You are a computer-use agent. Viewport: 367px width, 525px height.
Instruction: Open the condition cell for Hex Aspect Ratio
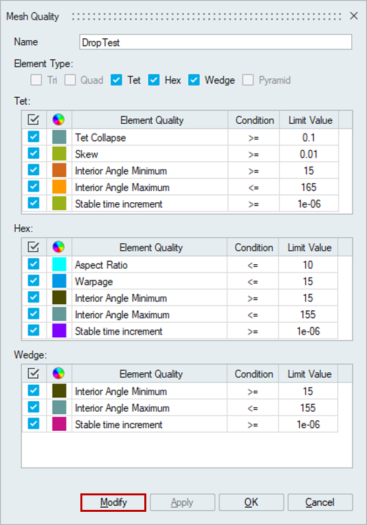(252, 265)
